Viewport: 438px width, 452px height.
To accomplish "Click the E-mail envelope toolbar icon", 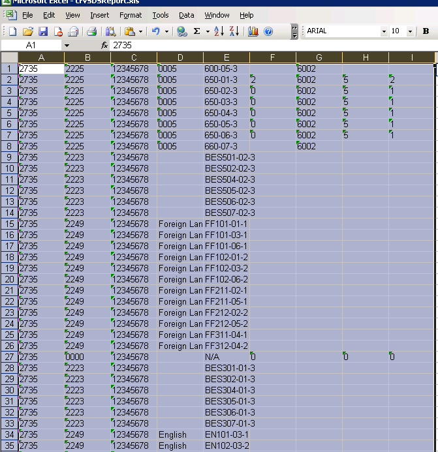I will tap(73, 31).
